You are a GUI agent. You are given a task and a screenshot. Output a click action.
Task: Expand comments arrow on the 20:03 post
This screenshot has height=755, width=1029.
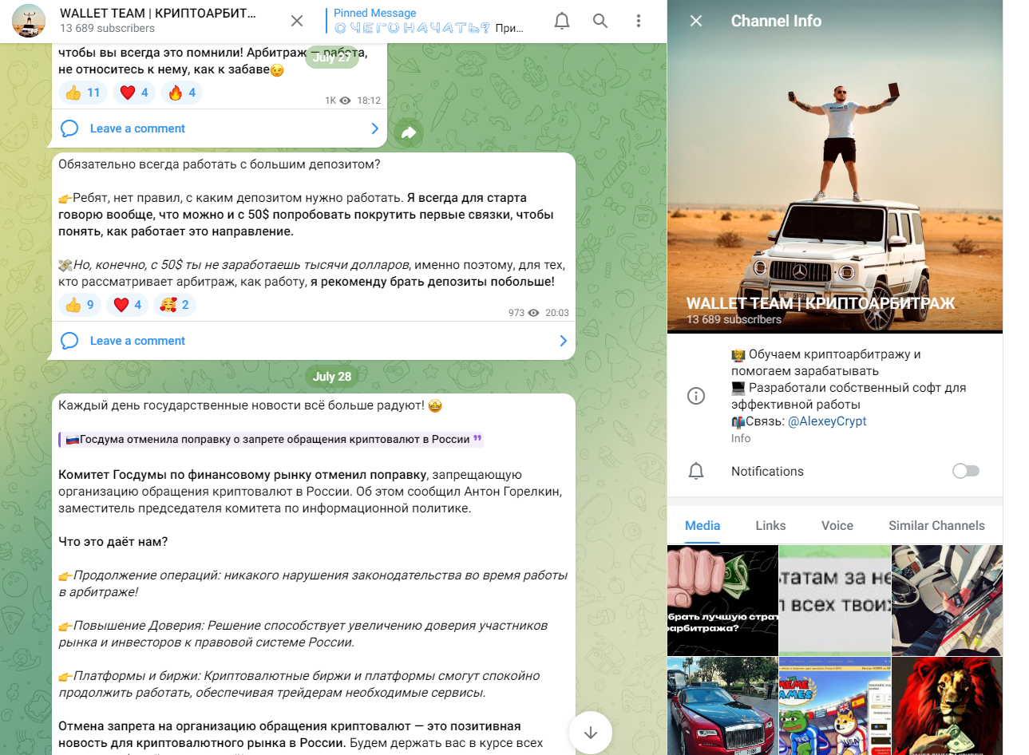[x=564, y=341]
